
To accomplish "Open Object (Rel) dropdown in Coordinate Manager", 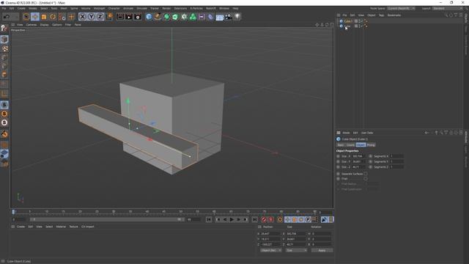I will (270, 250).
